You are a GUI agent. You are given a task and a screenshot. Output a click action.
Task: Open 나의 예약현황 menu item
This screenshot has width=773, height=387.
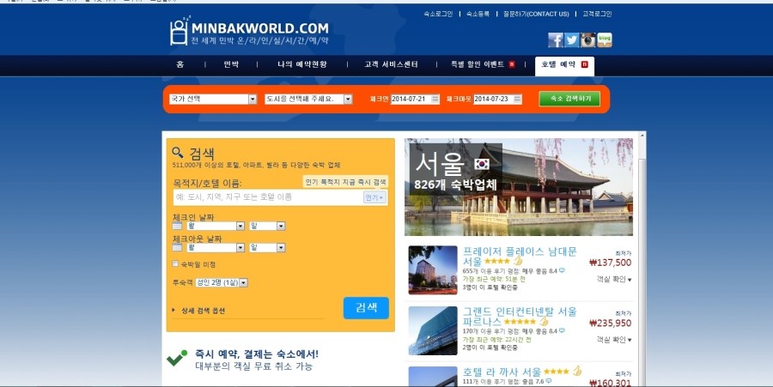point(302,64)
